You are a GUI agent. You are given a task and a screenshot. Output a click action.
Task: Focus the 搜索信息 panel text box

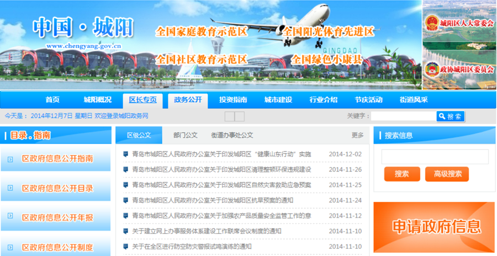[435, 157]
